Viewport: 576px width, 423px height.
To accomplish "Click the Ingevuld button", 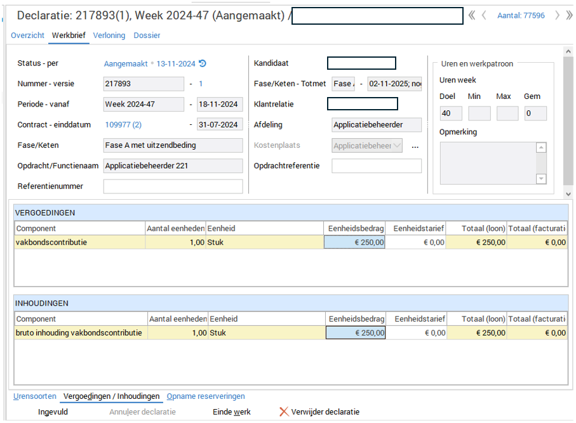I will [x=53, y=412].
